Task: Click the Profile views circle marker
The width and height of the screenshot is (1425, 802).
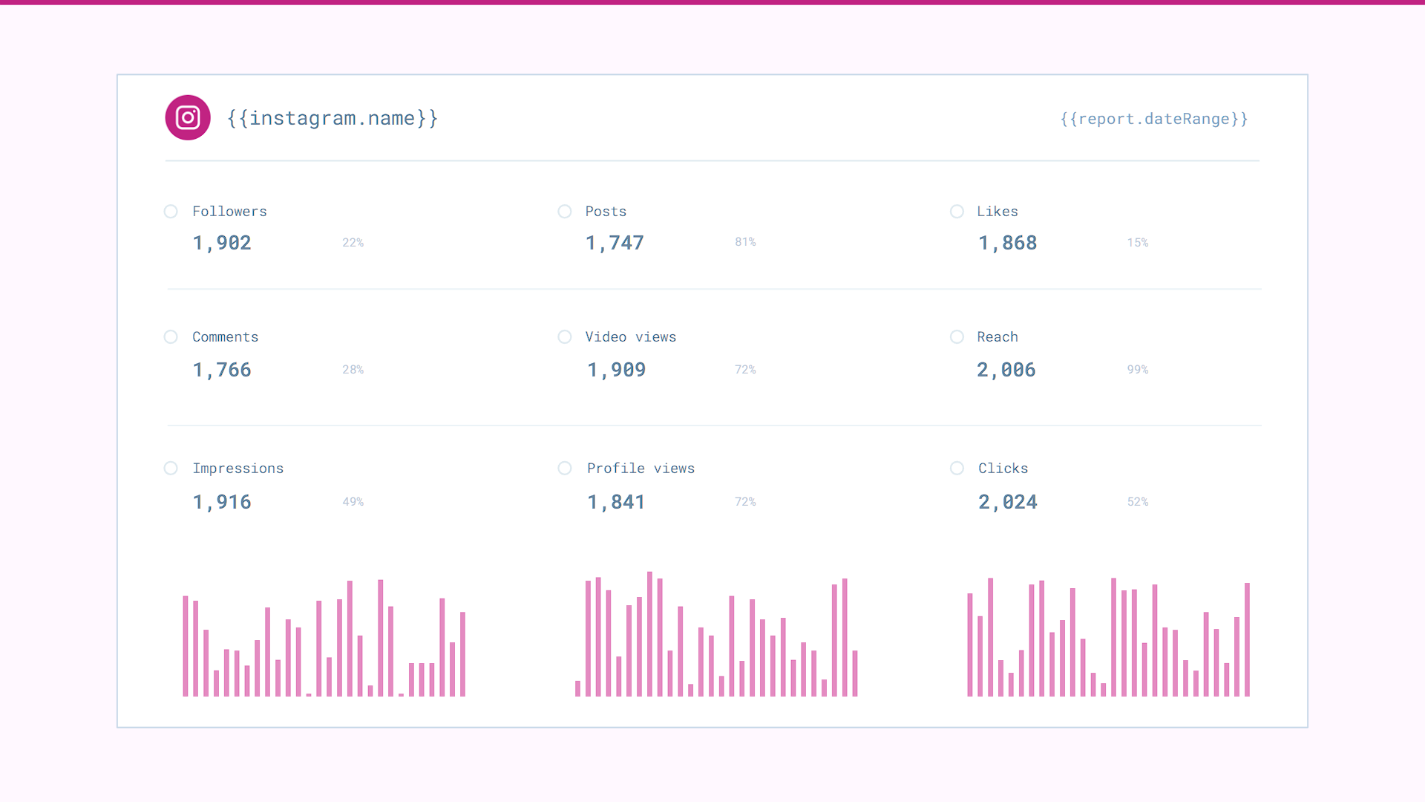Action: [x=565, y=469]
